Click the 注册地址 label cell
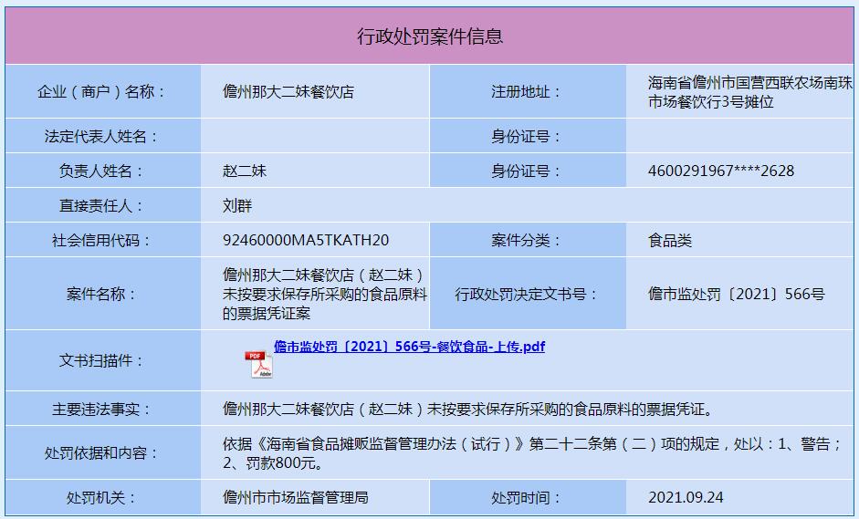Viewport: 859px width, 519px height. (x=527, y=92)
